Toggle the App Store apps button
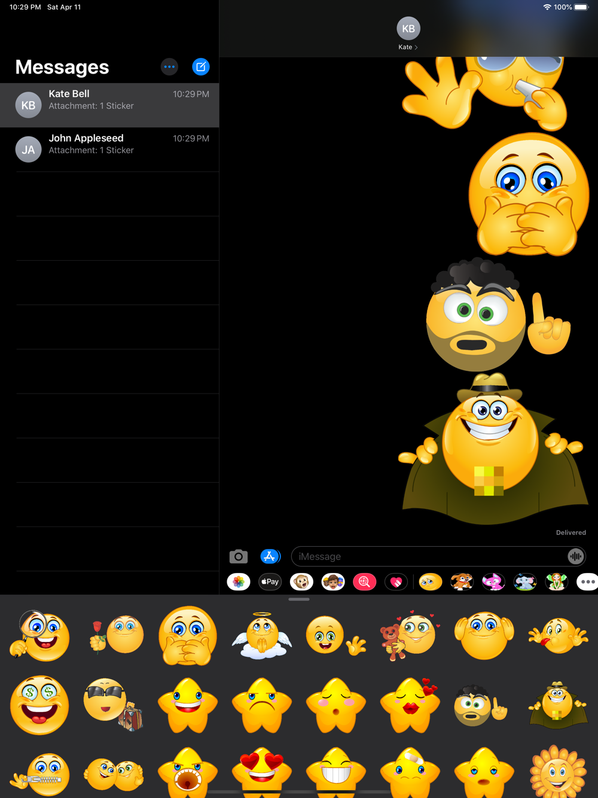This screenshot has height=798, width=598. (x=270, y=556)
